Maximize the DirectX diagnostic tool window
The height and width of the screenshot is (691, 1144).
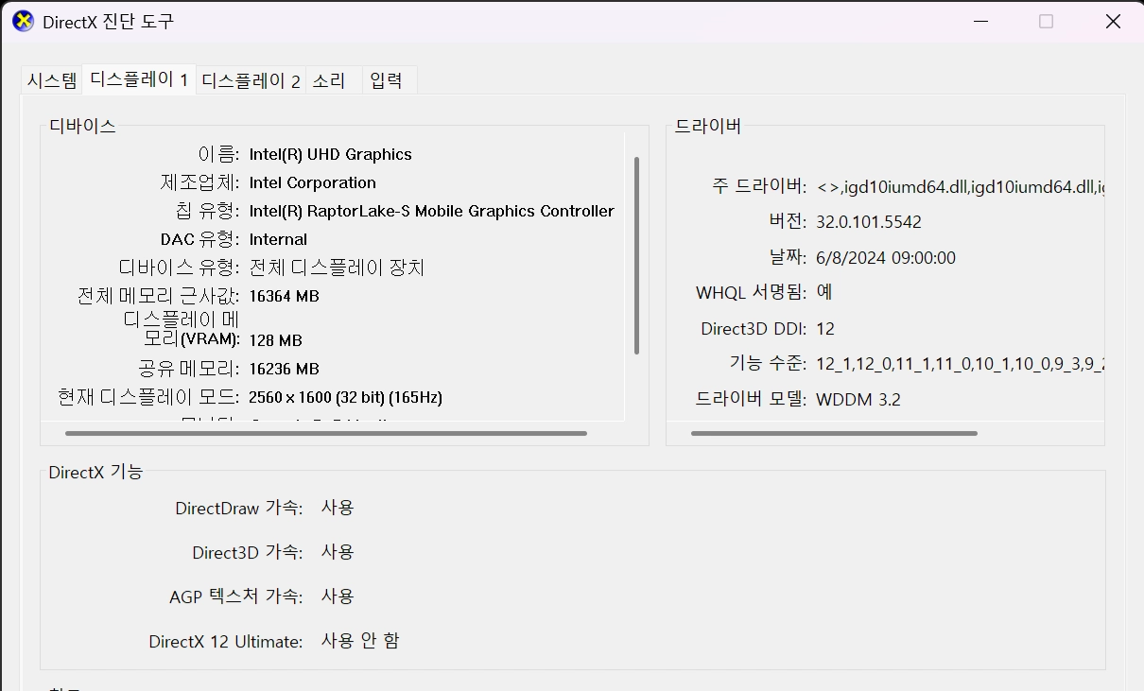tap(1046, 21)
